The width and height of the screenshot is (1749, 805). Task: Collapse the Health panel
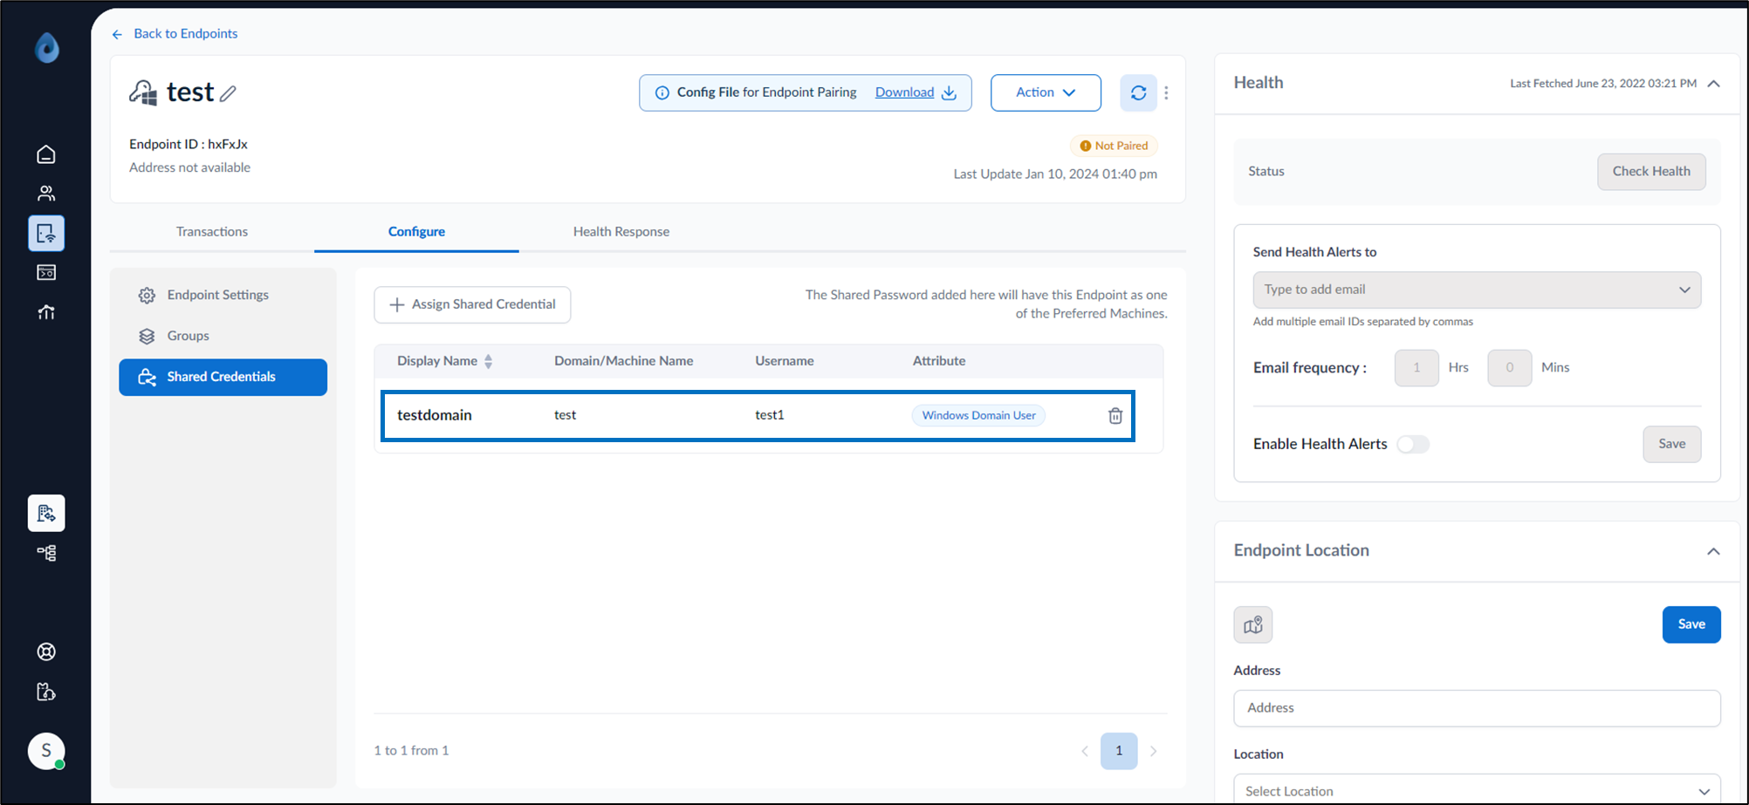tap(1713, 84)
